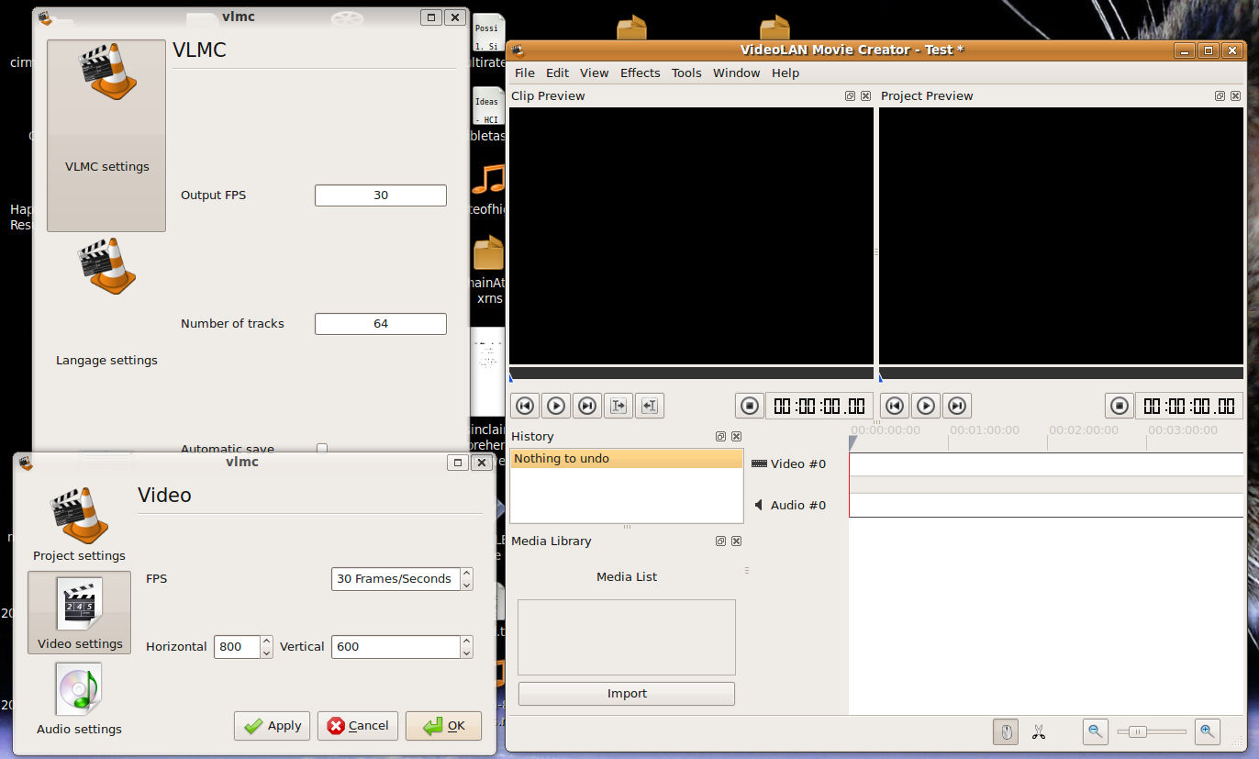Close the Clip Preview panel

tap(865, 96)
